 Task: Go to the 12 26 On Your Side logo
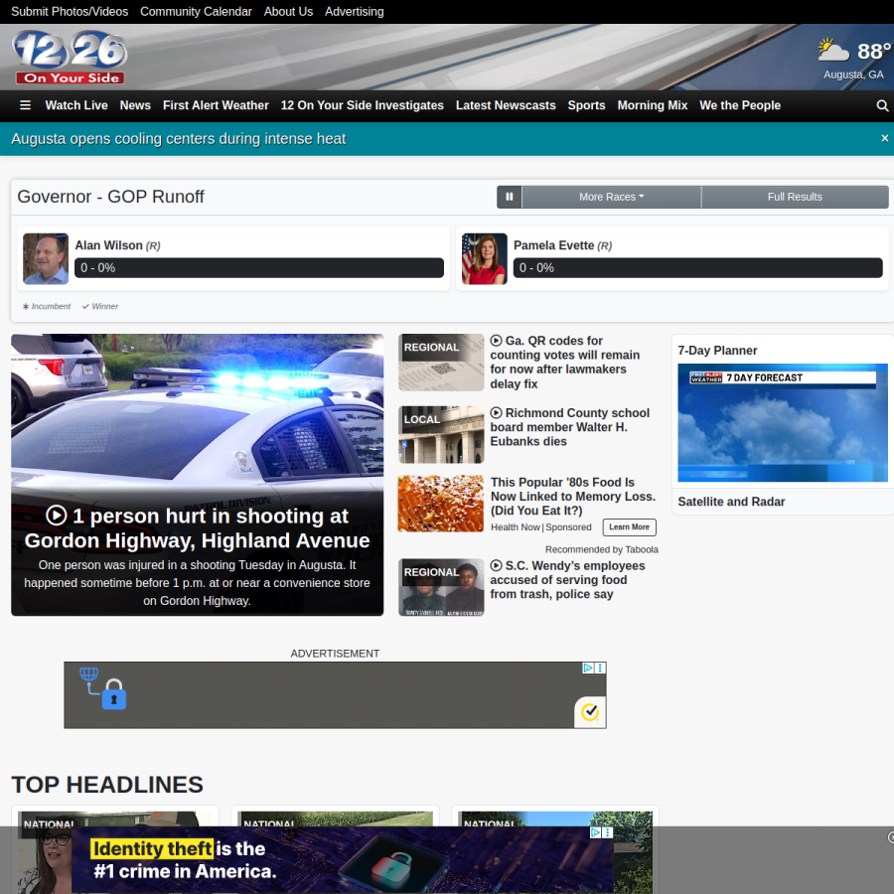tap(70, 57)
